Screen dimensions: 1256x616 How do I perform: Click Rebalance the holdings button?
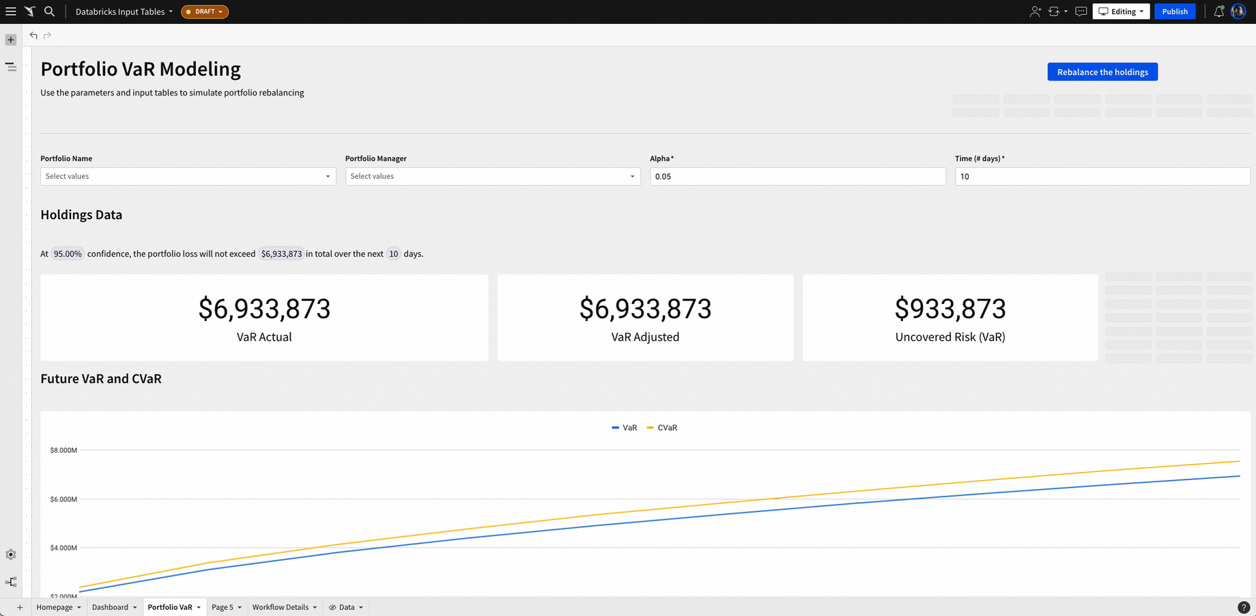click(1102, 72)
